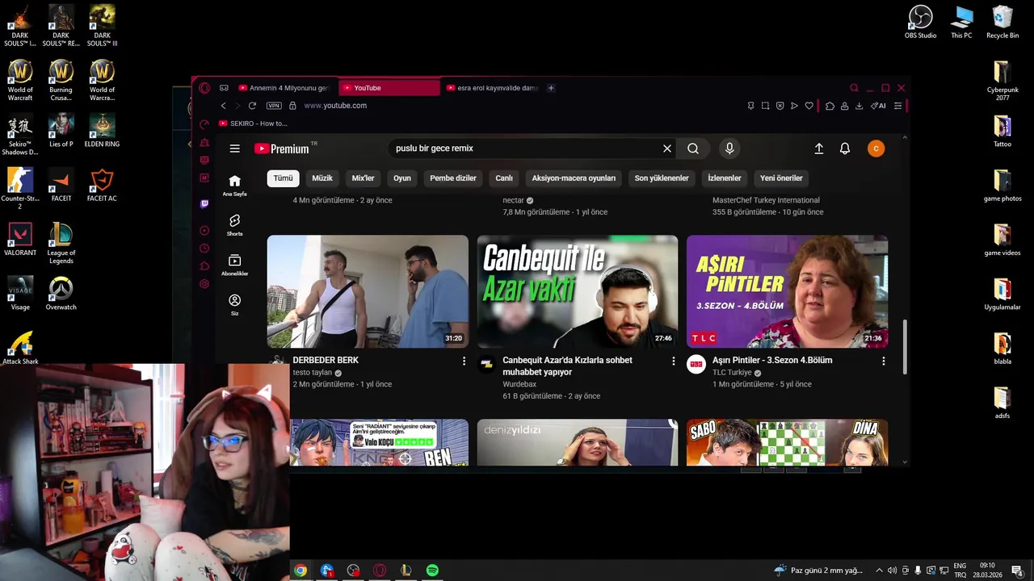1034x581 pixels.
Task: Click YouTube page vertical scrollbar thumb
Action: [x=904, y=347]
